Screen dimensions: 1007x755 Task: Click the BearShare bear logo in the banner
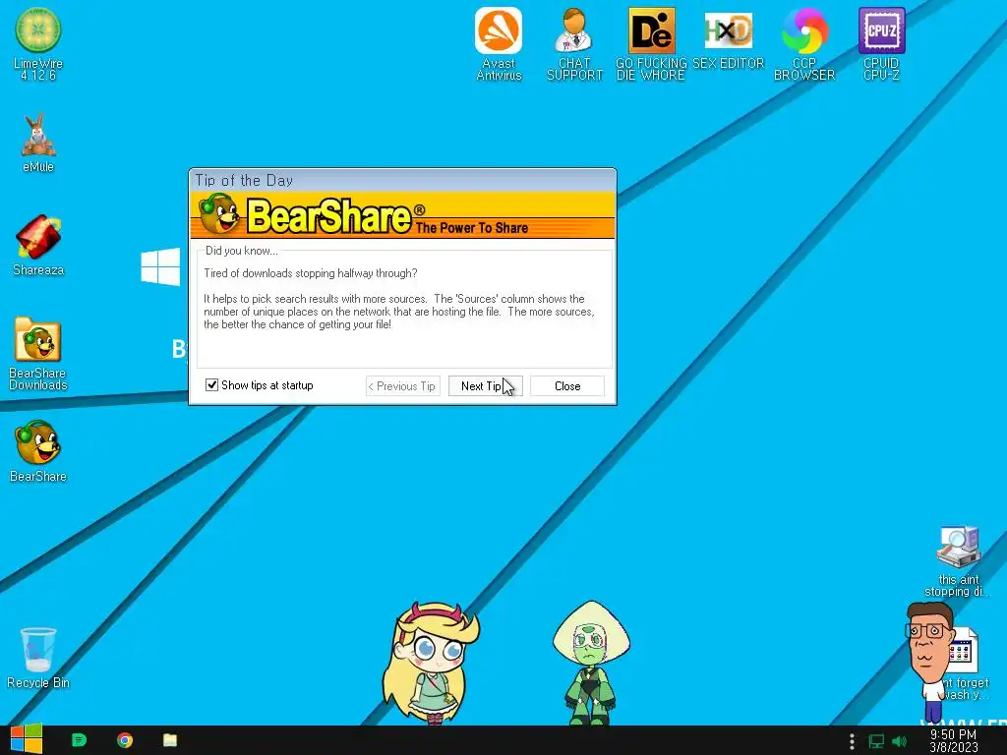pos(219,214)
